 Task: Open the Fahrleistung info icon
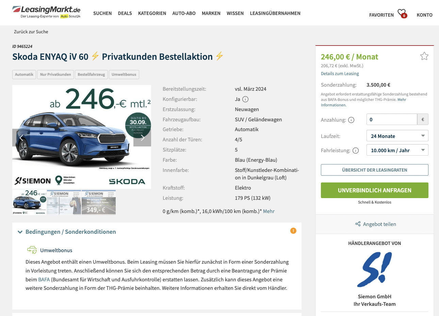tap(356, 151)
